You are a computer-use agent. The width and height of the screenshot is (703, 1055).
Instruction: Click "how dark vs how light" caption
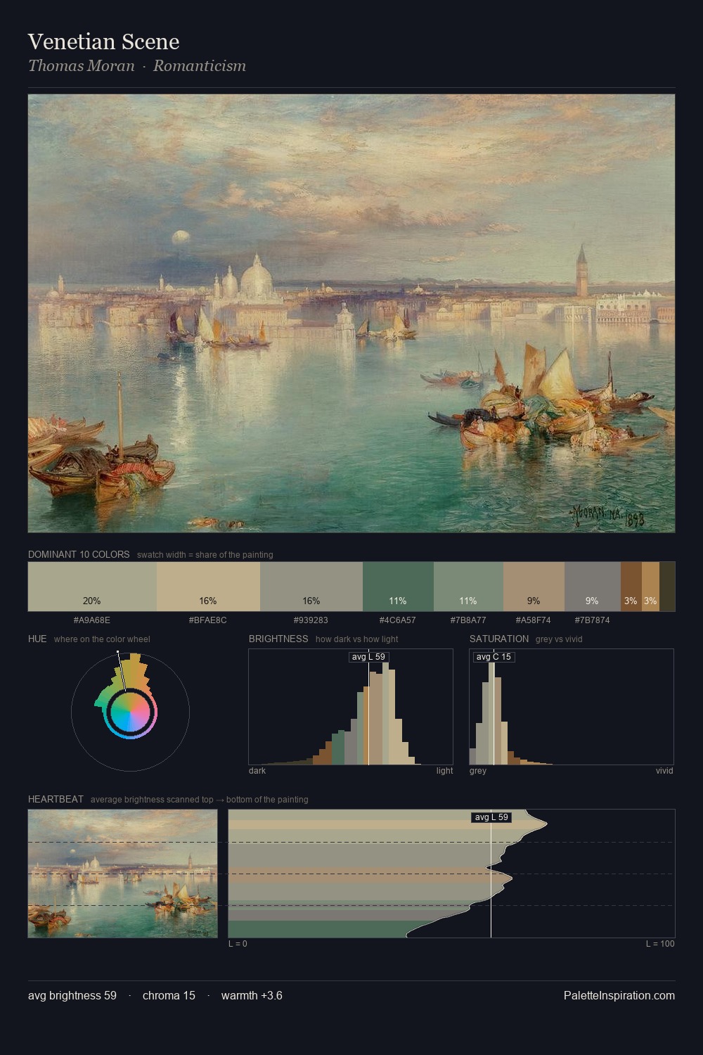tap(357, 639)
